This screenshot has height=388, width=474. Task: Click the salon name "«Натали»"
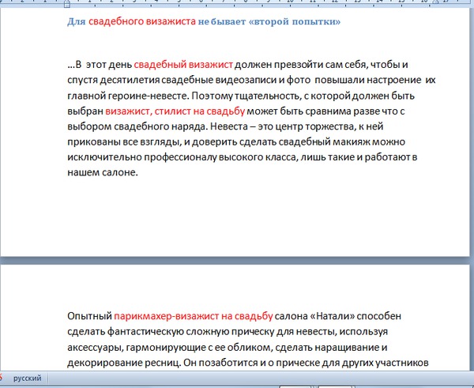(333, 316)
